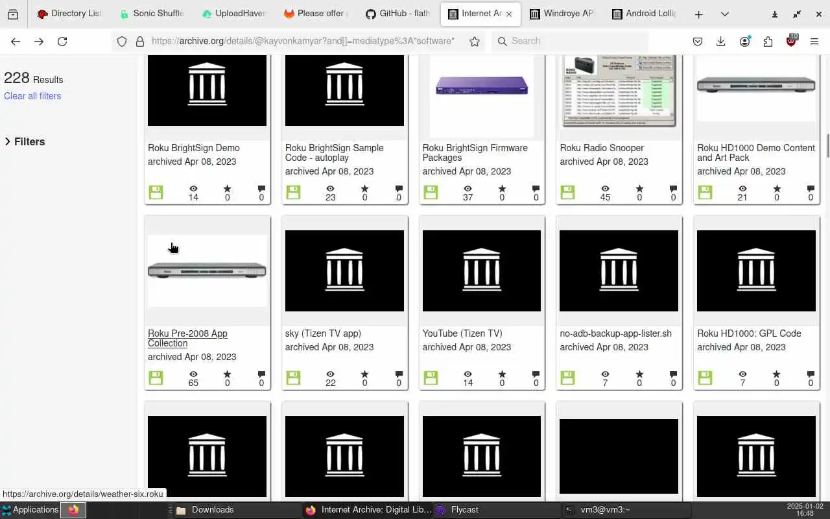
Task: Click the reviews comment icon on YouTube (Tizen TV)
Action: pos(536,374)
